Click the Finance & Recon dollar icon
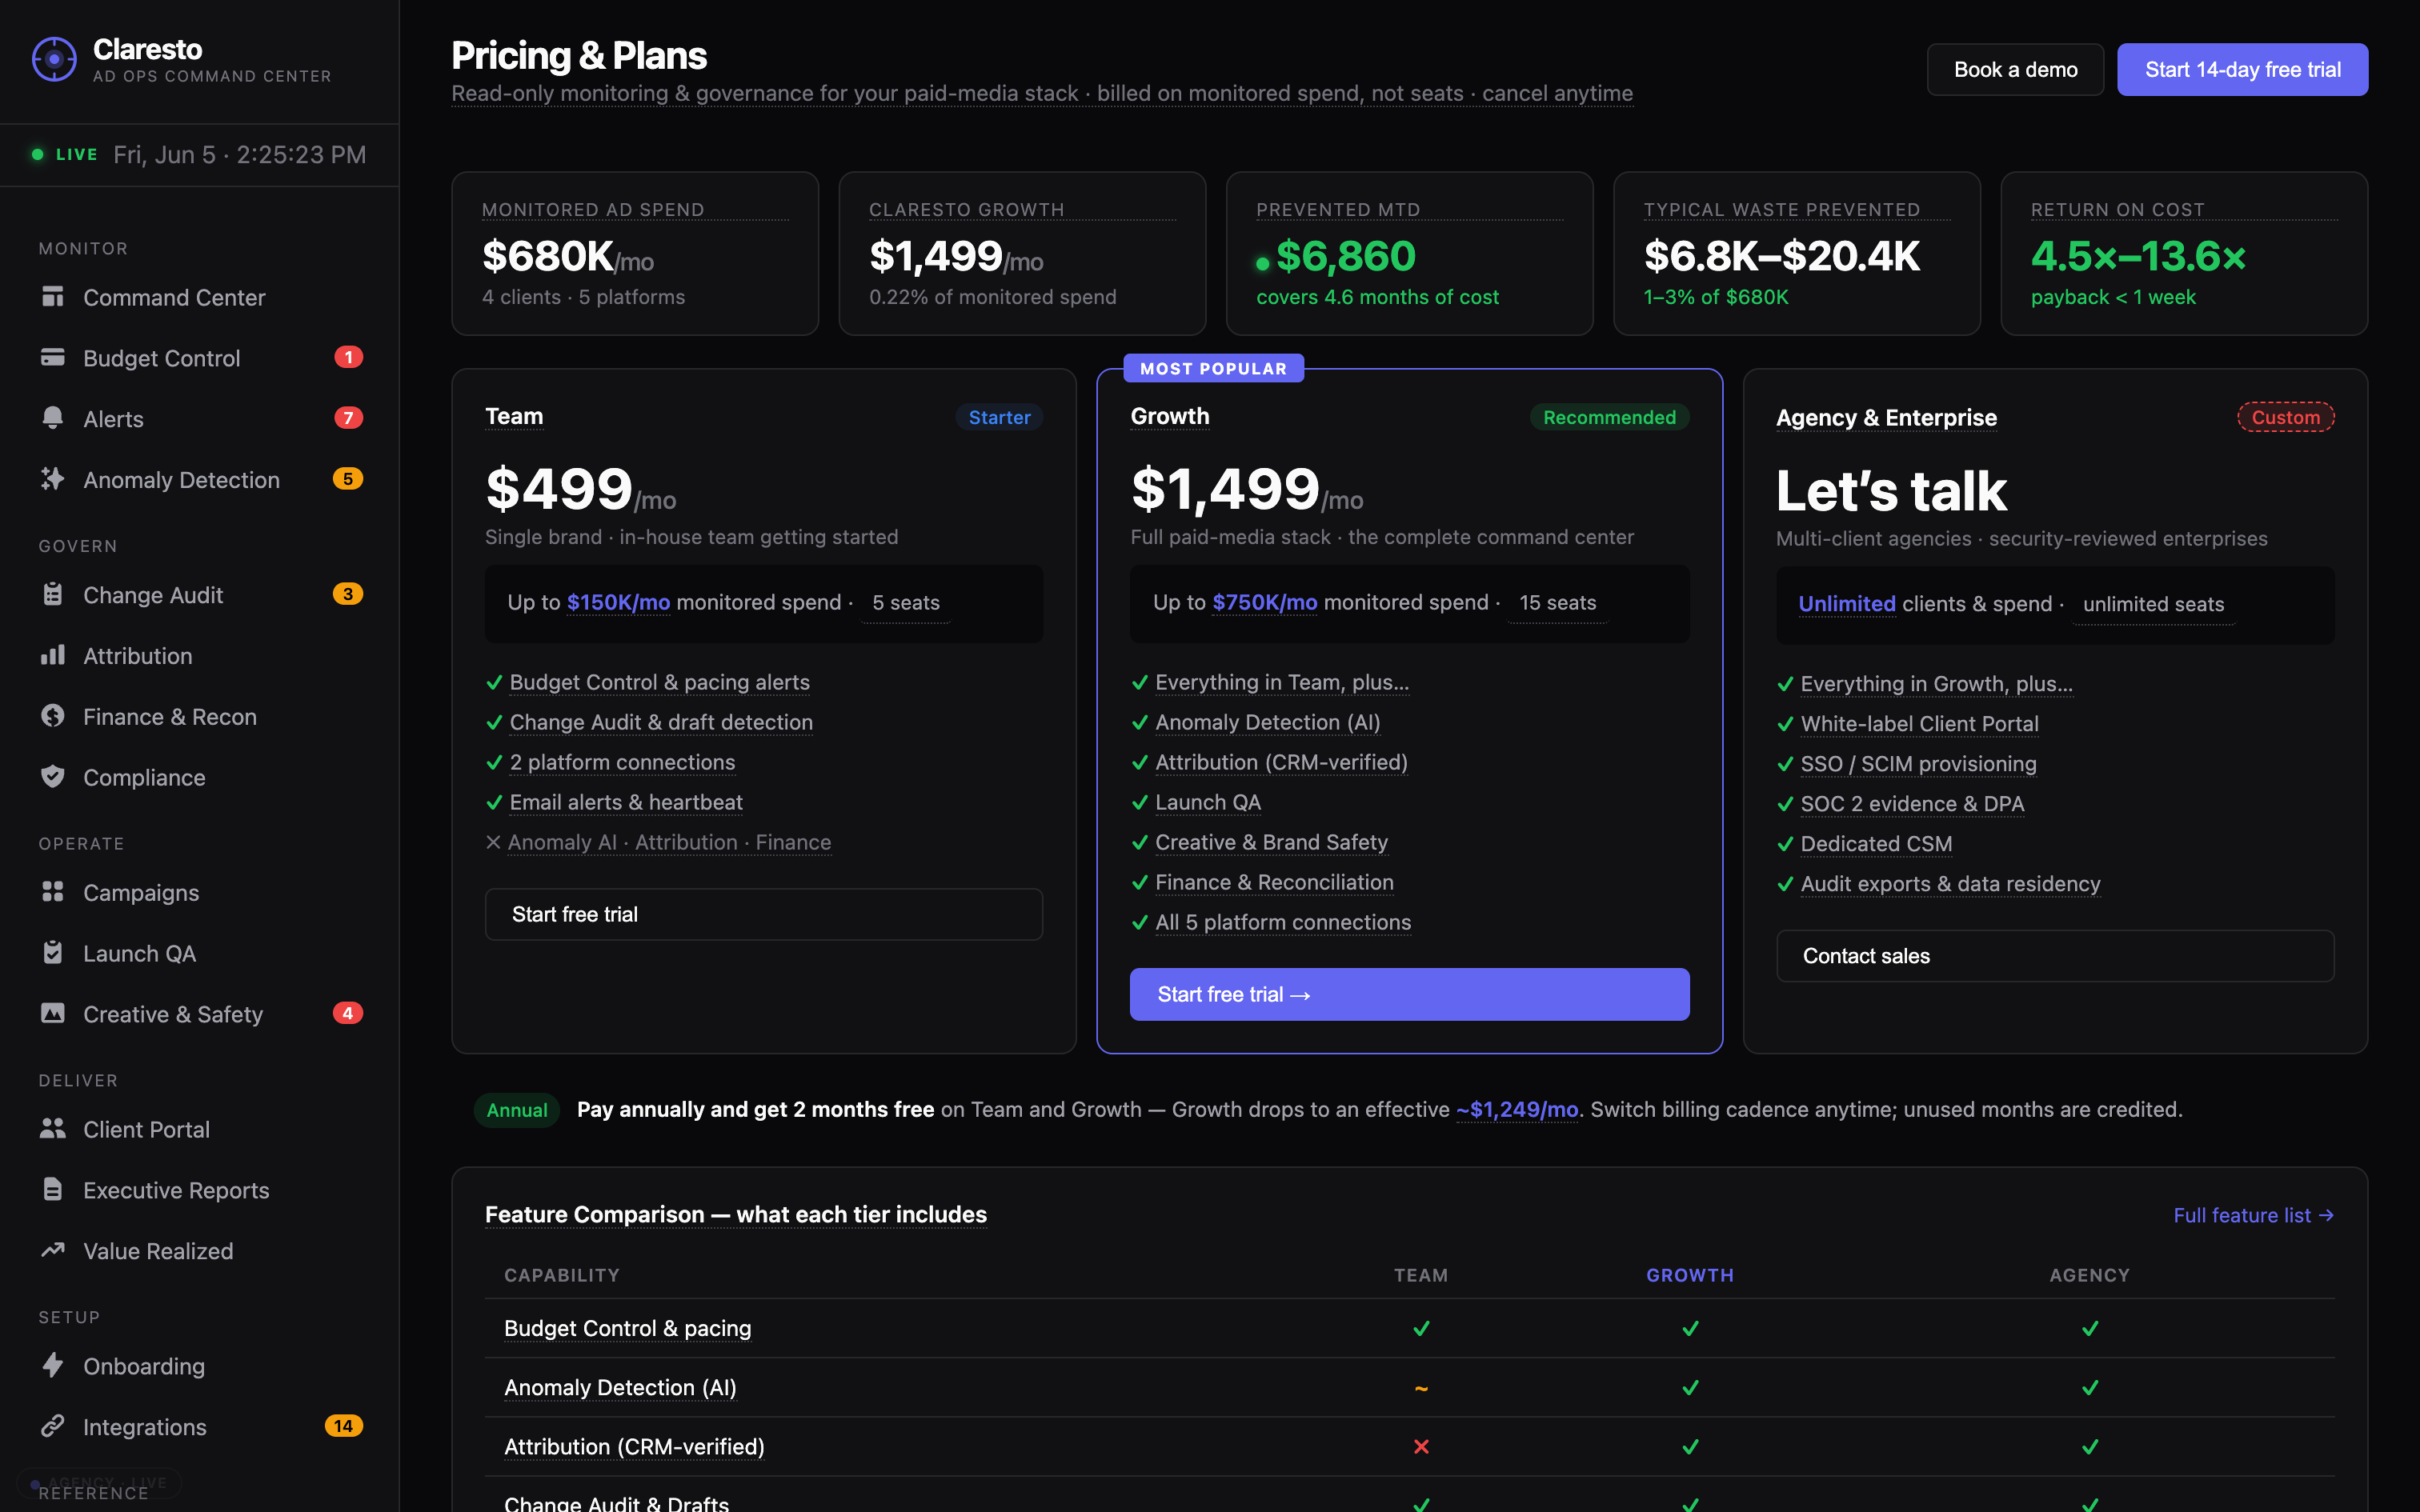 53,716
